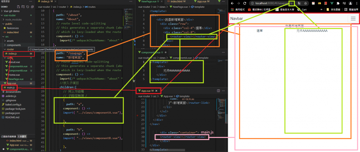Click the Chrome address bar URL
The width and height of the screenshot is (360, 152).
point(274,4)
